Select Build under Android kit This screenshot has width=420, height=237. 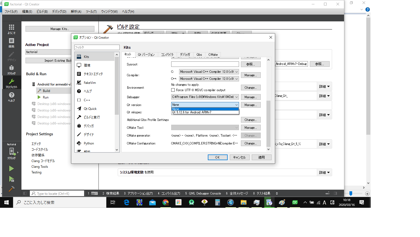(46, 91)
